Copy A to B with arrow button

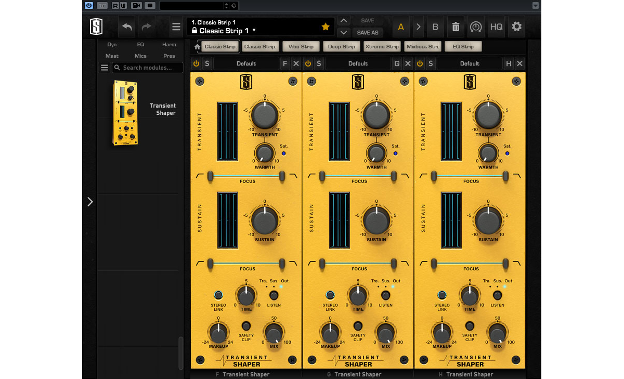[419, 27]
